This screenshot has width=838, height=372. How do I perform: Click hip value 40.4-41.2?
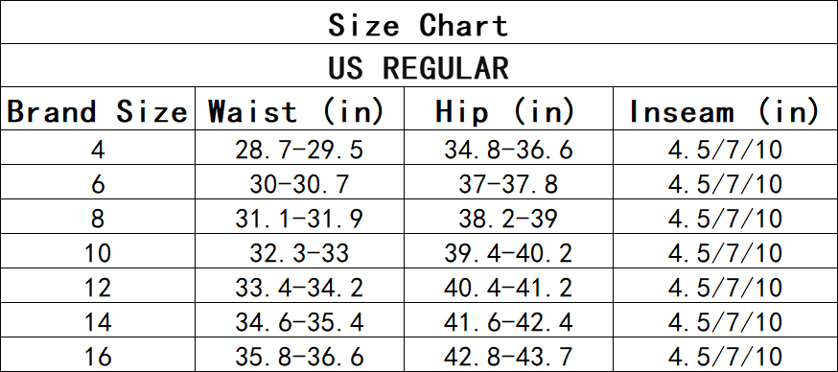coord(508,287)
